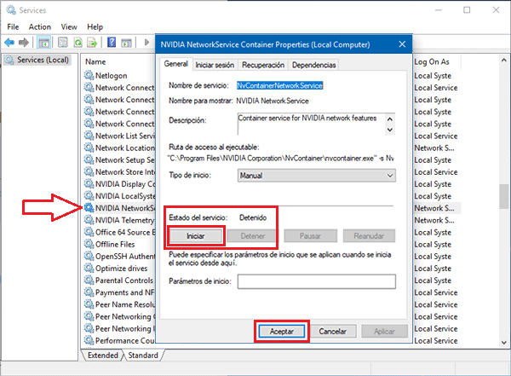Switch to the Standard view tab
511x376 pixels.
coord(143,355)
